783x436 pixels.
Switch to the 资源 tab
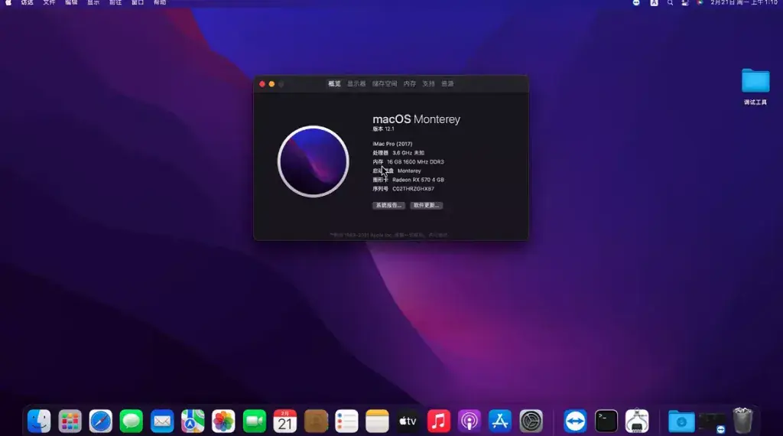point(447,84)
